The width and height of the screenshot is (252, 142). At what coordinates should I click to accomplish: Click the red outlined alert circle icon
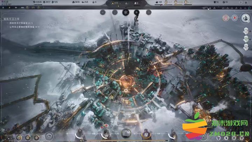click(x=226, y=18)
